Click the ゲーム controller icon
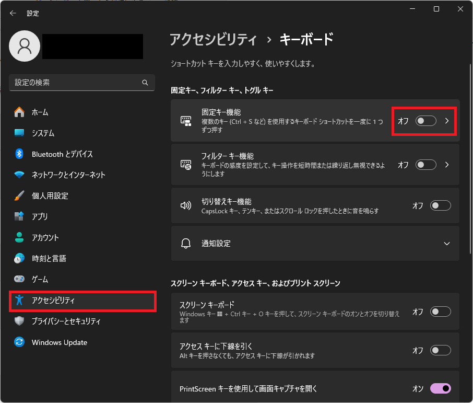Image resolution: width=473 pixels, height=403 pixels. pos(19,280)
